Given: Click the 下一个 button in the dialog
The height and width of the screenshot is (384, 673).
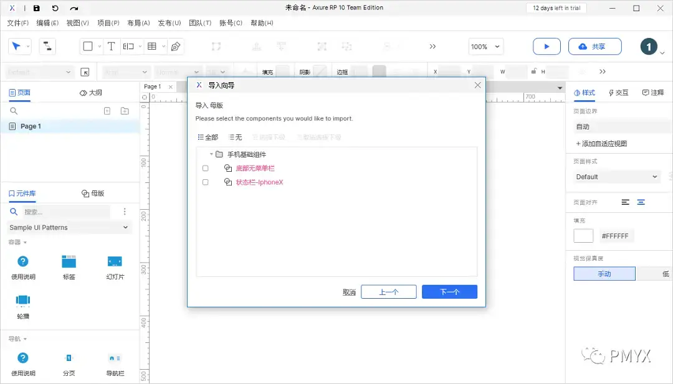Looking at the screenshot, I should 449,291.
